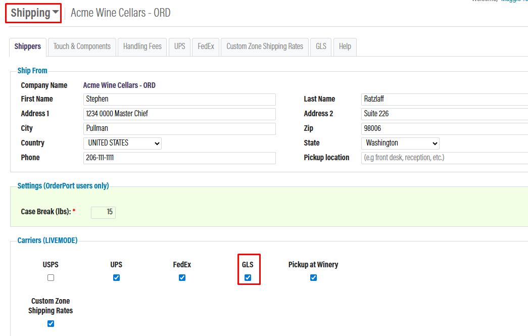
Task: Select the Carriers (LIVEMODE) heading
Action: pos(47,241)
